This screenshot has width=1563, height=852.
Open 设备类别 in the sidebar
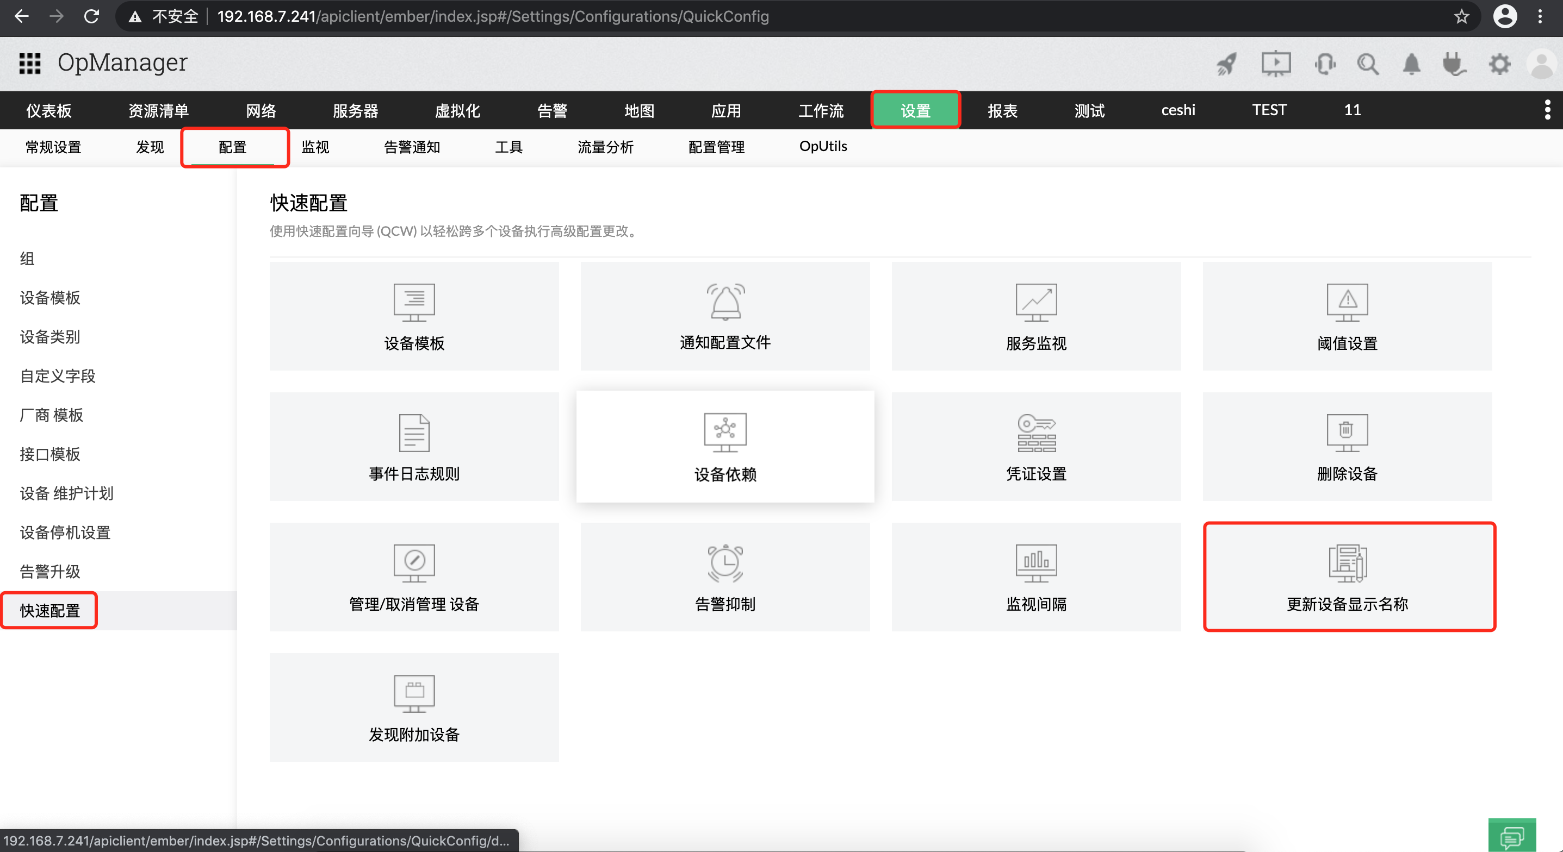pos(49,336)
